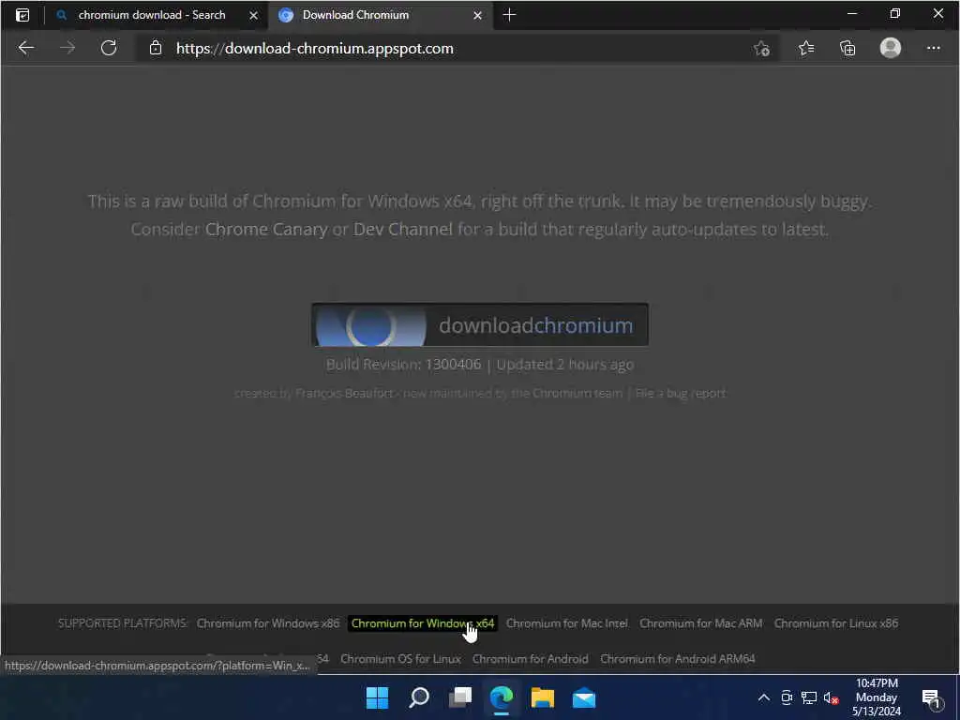View site info via the lock icon
Viewport: 960px width, 720px height.
[156, 48]
